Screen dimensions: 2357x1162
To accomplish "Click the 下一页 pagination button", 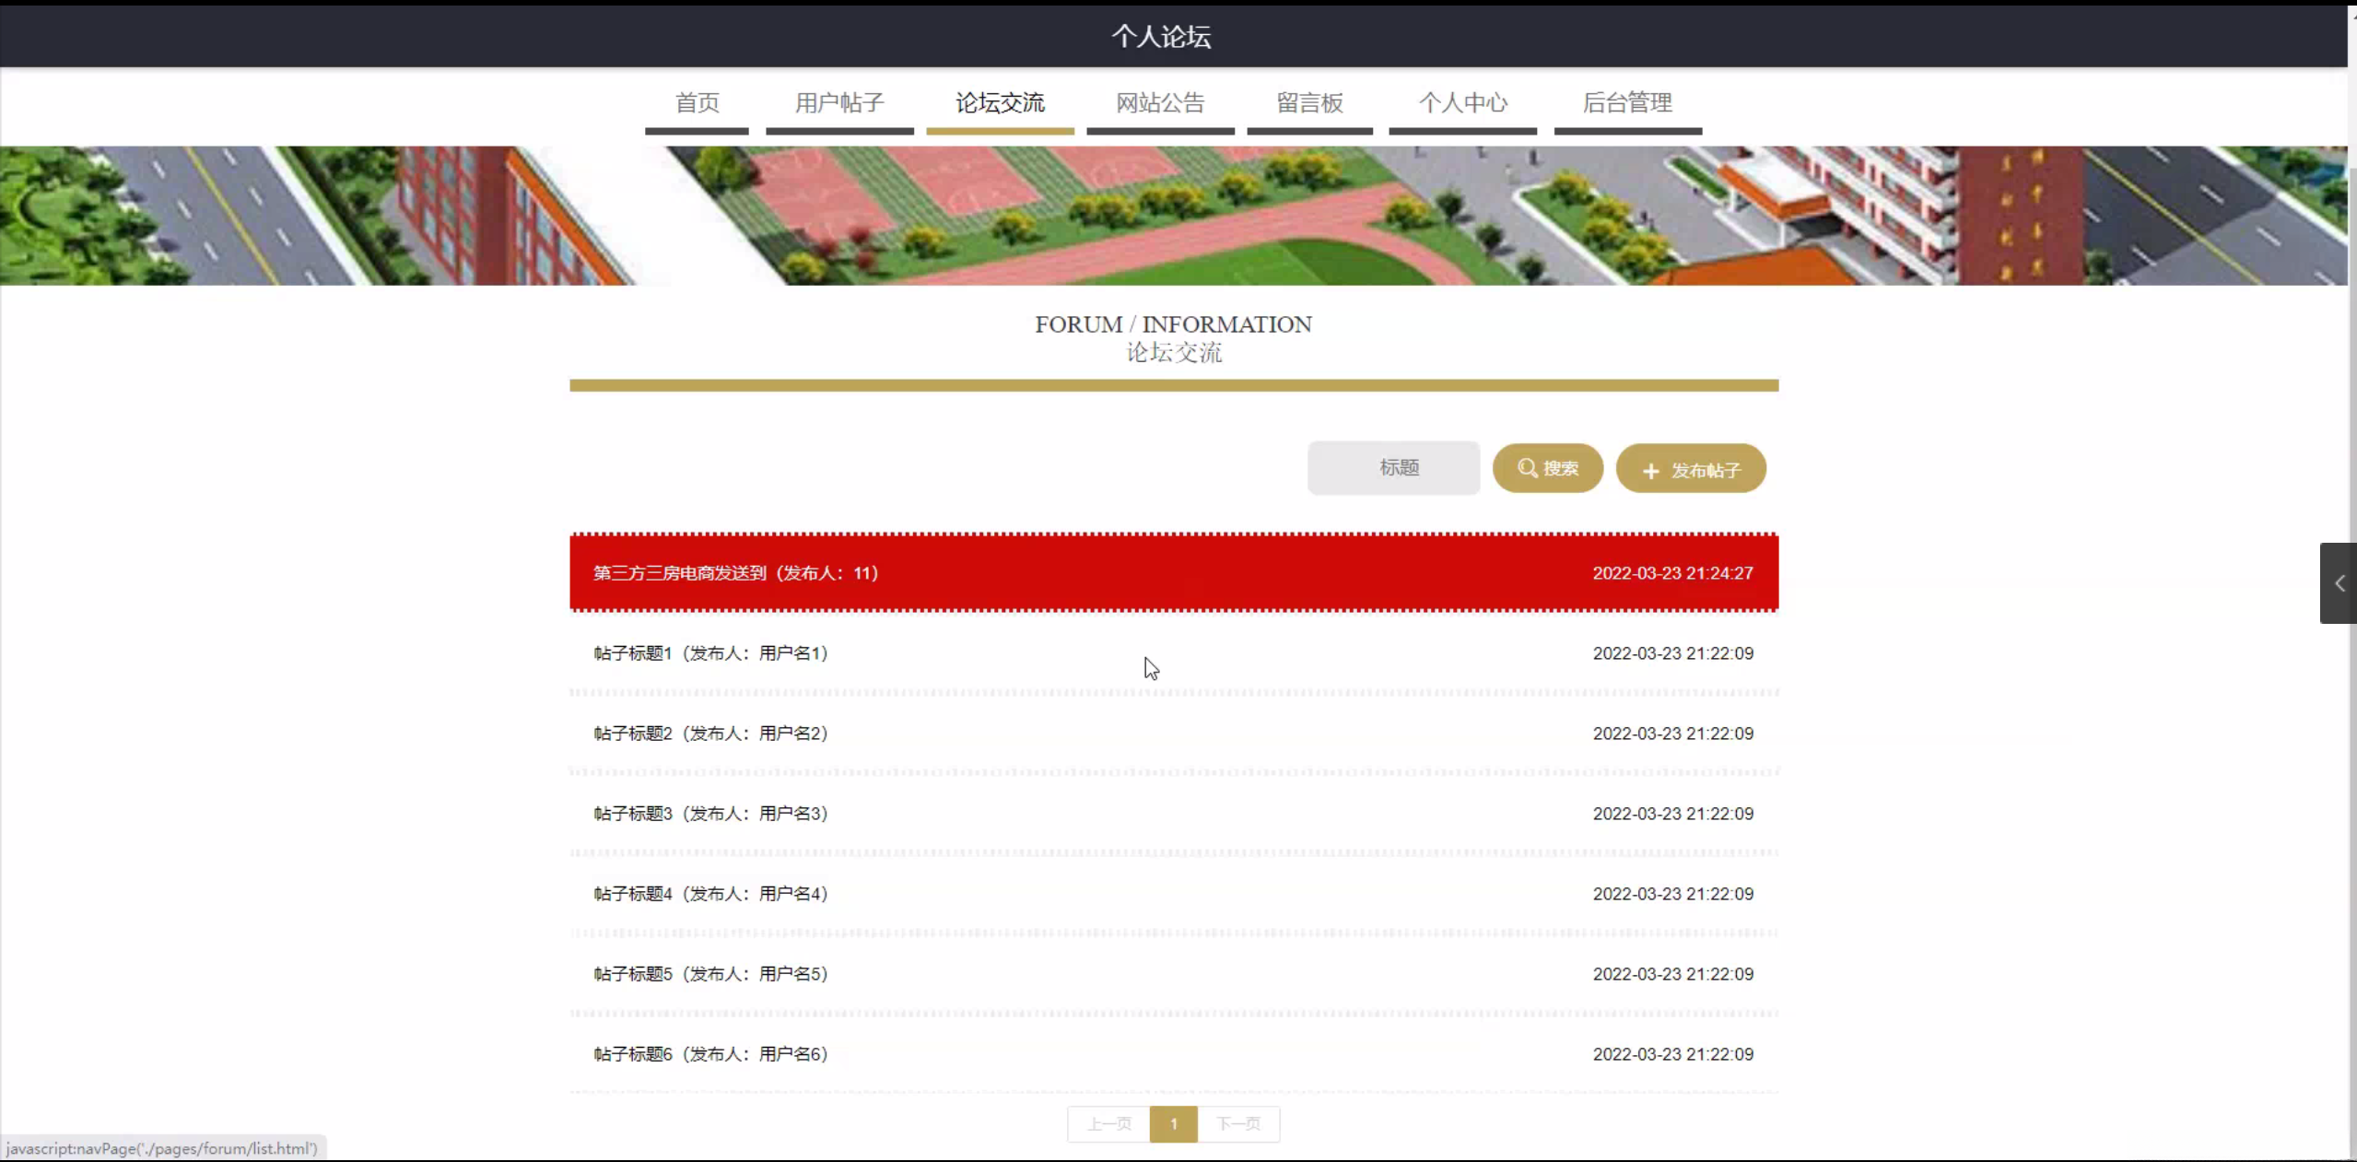I will point(1237,1124).
